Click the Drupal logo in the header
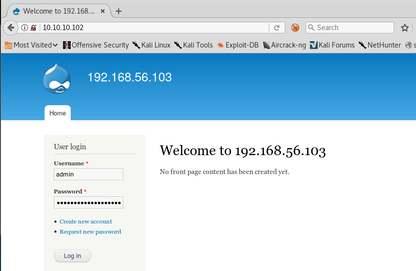416x271 pixels. pos(57,79)
